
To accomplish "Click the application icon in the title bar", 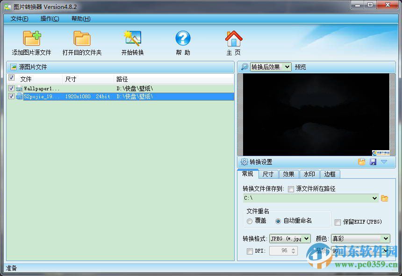I will pos(7,7).
